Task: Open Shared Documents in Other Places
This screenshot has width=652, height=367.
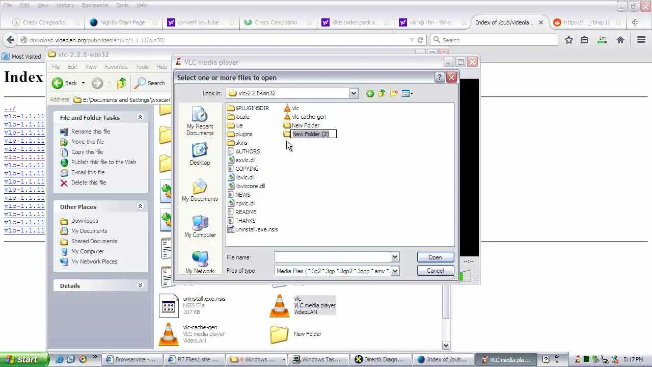Action: pyautogui.click(x=89, y=241)
